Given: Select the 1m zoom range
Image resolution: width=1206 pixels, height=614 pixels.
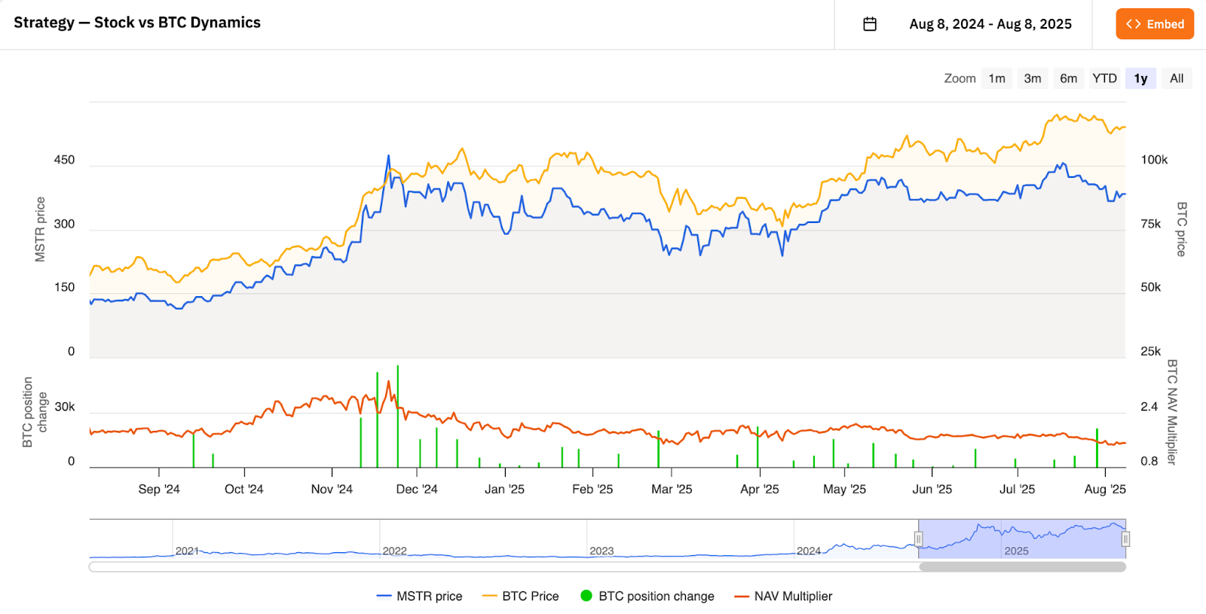Looking at the screenshot, I should pyautogui.click(x=996, y=78).
